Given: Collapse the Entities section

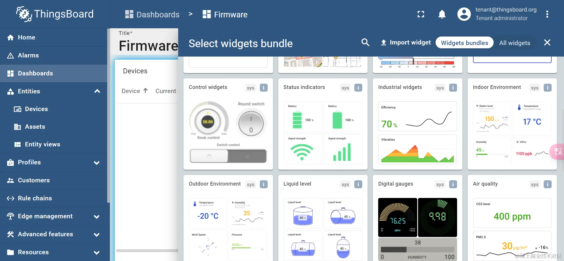Looking at the screenshot, I should (x=97, y=91).
